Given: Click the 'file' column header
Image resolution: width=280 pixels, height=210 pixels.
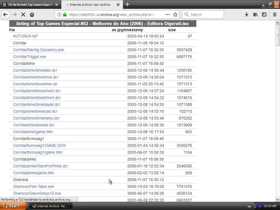Looking at the screenshot, I should click(x=12, y=30).
